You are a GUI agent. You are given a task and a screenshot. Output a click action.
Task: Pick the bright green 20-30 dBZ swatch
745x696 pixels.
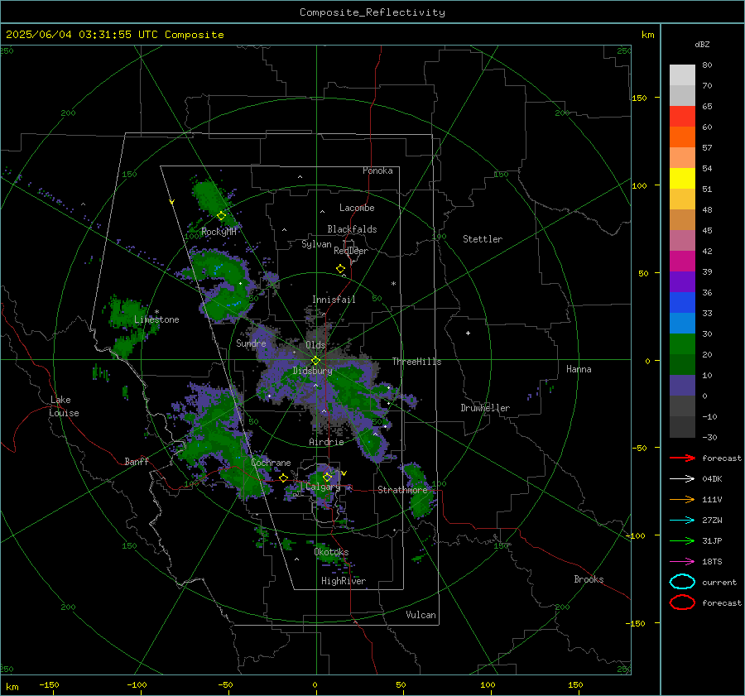click(x=682, y=343)
